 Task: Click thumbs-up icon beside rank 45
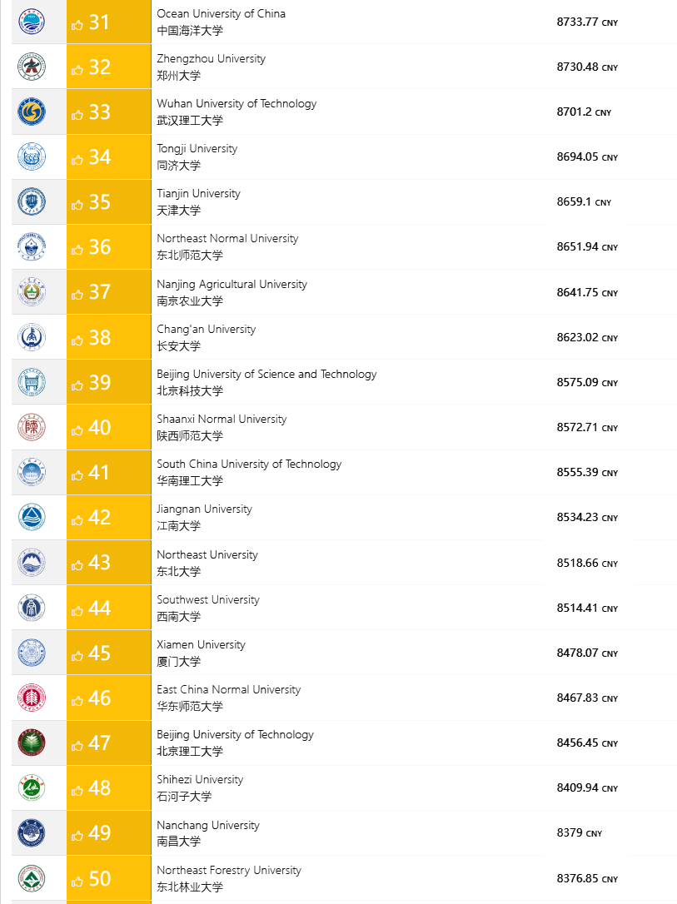[x=77, y=655]
